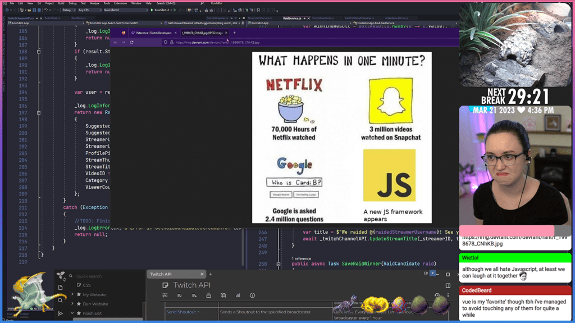Image resolution: width=575 pixels, height=323 pixels.
Task: Click the new note icon in the Trilium sidebar
Action: coord(61,288)
